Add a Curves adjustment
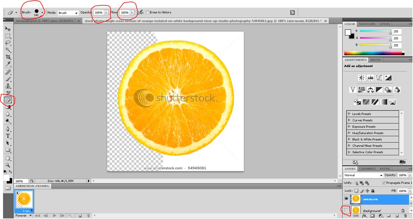 point(379,78)
